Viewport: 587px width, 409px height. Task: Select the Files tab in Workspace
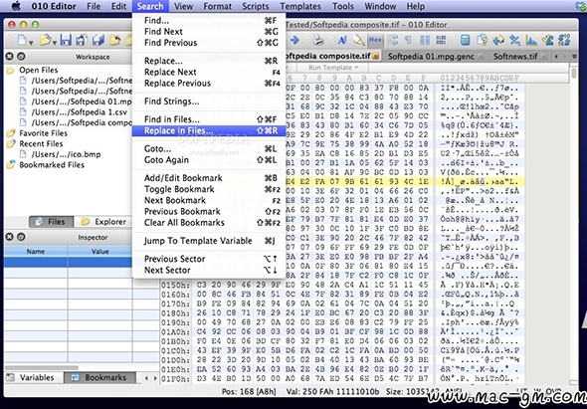click(51, 222)
